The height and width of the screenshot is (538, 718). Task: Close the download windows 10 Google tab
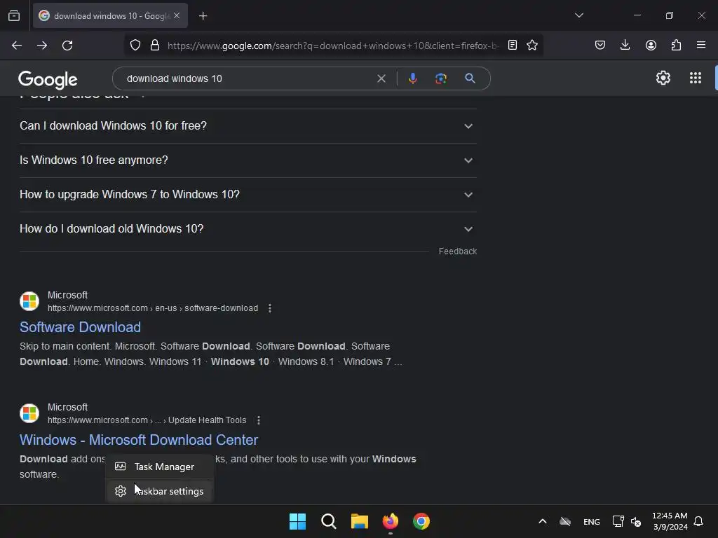click(177, 16)
